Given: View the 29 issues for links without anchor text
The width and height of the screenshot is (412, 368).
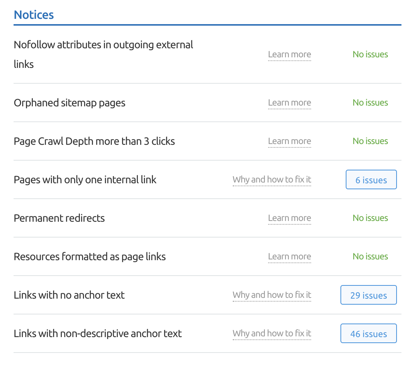Looking at the screenshot, I should (x=368, y=295).
